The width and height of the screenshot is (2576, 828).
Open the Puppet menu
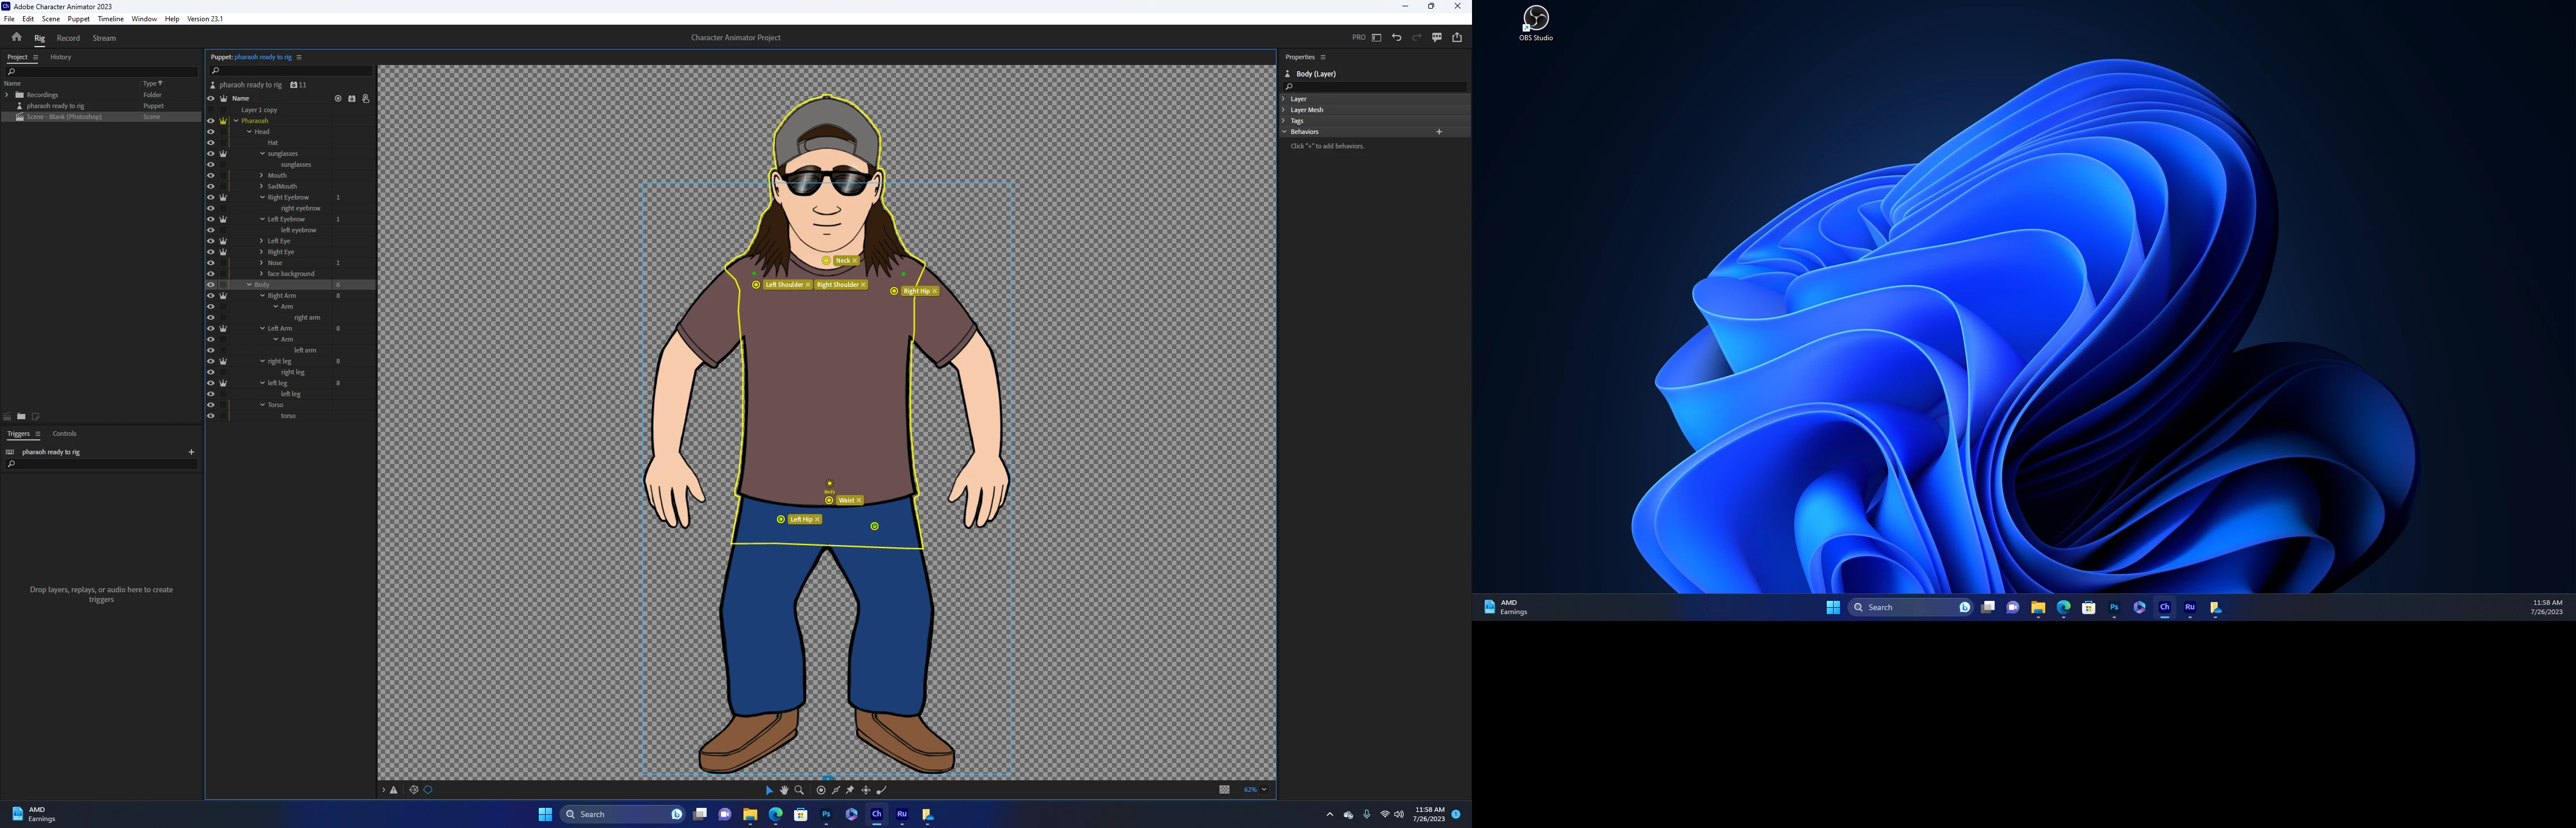78,19
